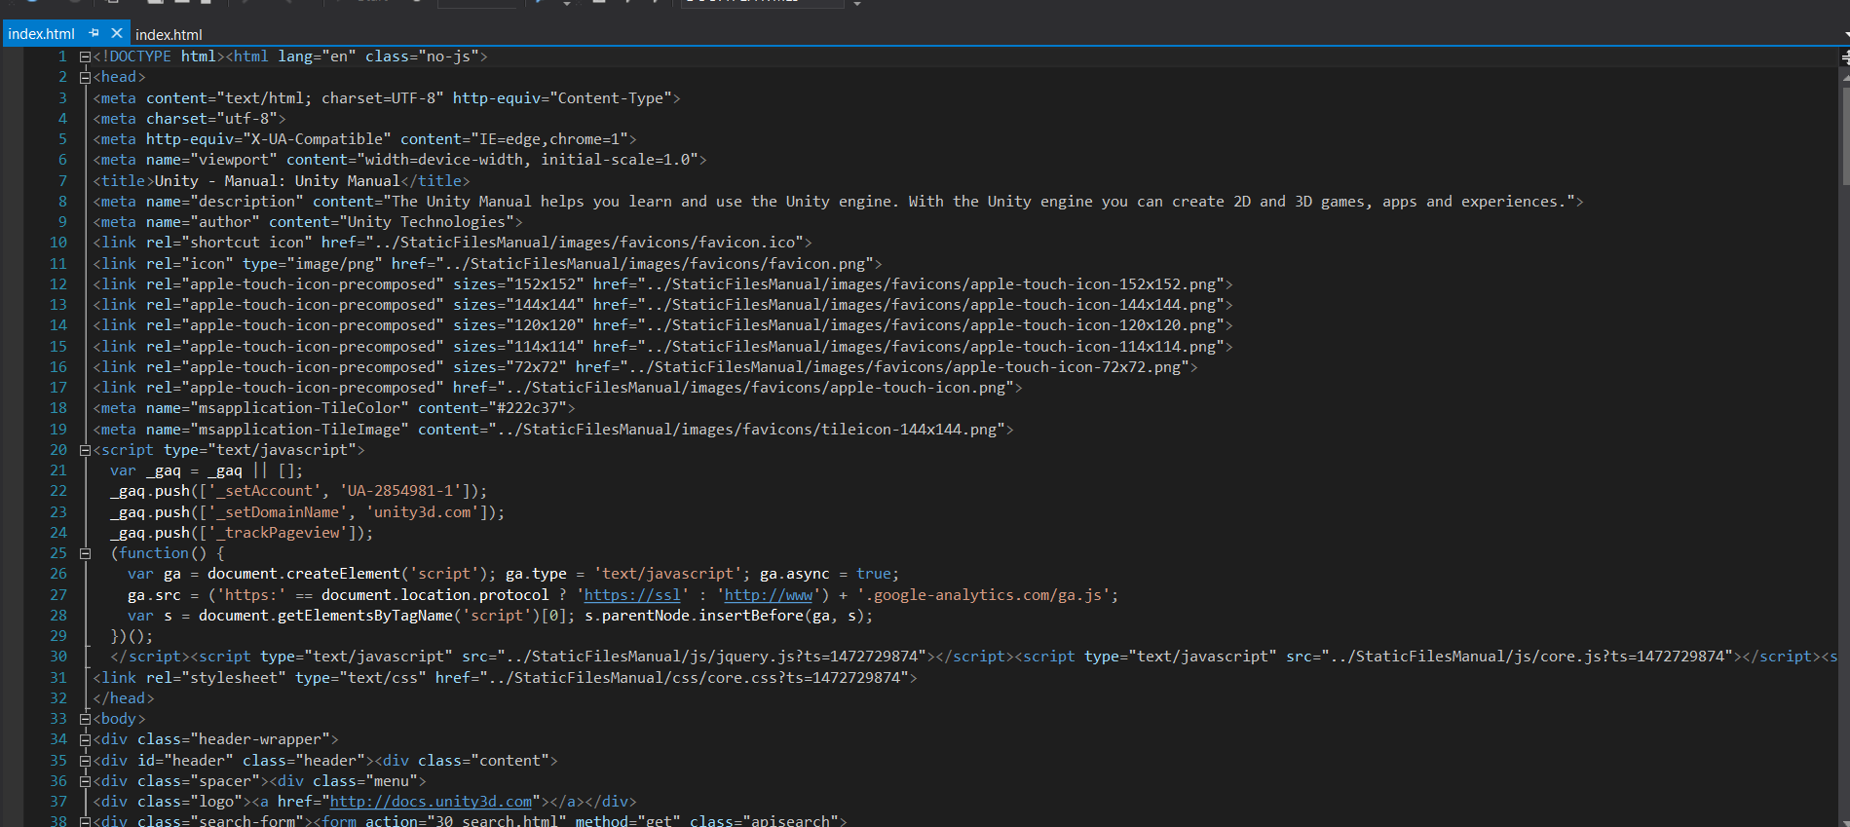Screen dimensions: 1850x827
Task: Switch to the second index.html tab
Action: coord(169,34)
